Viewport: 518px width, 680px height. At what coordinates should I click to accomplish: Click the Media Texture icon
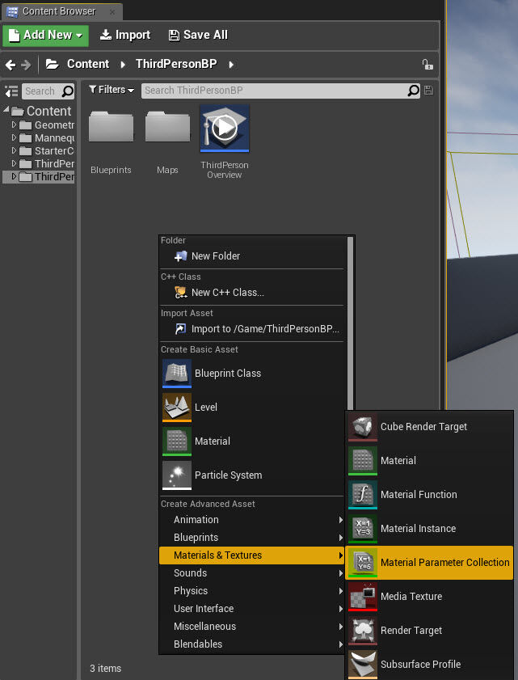363,597
